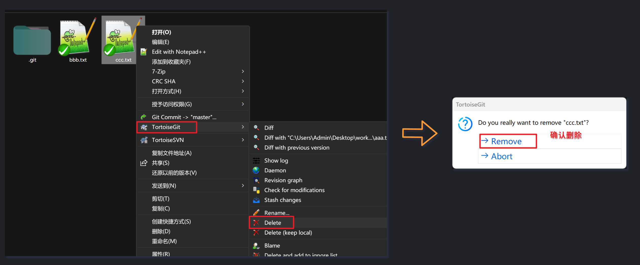The height and width of the screenshot is (265, 640).
Task: Select Diff with previous version
Action: [297, 148]
